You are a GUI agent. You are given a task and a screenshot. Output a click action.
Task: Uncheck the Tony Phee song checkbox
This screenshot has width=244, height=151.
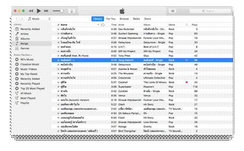pyautogui.click(x=58, y=56)
